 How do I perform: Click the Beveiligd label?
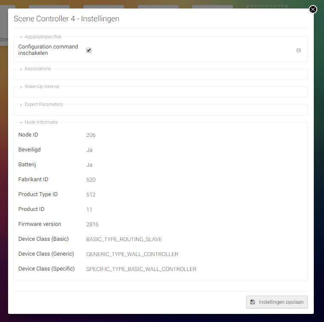[29, 149]
